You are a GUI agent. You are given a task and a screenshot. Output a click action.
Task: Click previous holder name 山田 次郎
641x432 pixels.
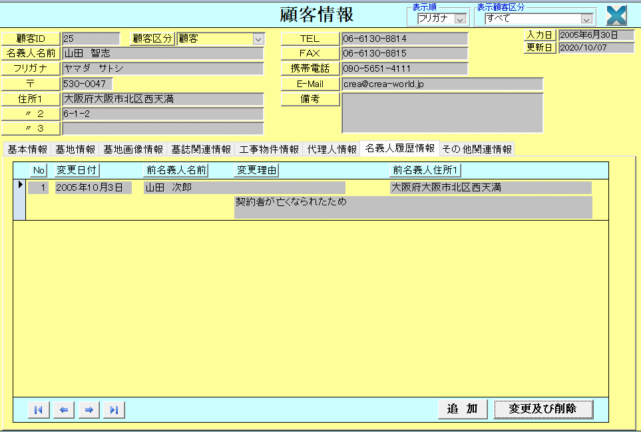coord(244,188)
